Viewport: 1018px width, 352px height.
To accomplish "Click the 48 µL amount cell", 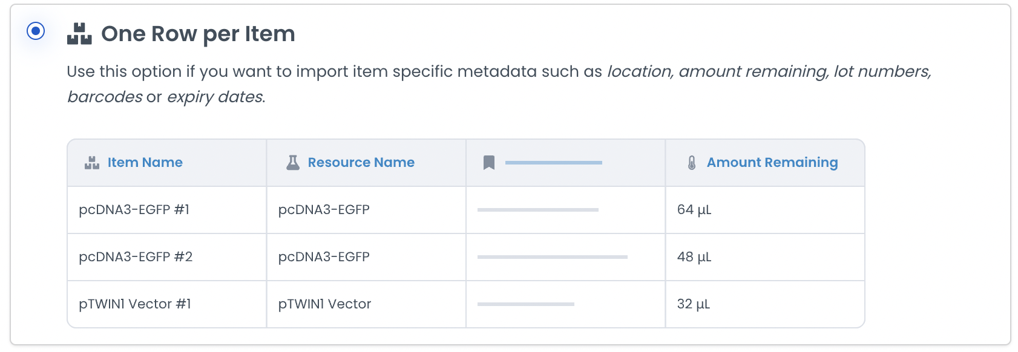I will pyautogui.click(x=694, y=257).
